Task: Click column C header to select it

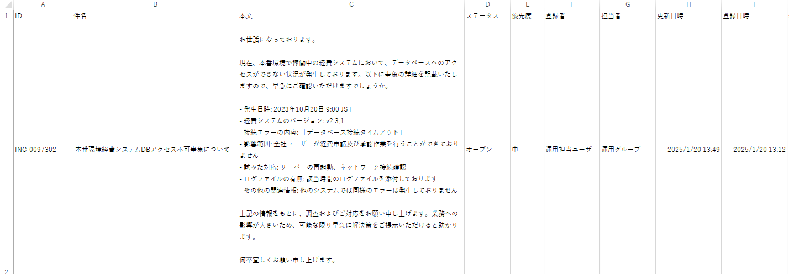Action: point(351,4)
